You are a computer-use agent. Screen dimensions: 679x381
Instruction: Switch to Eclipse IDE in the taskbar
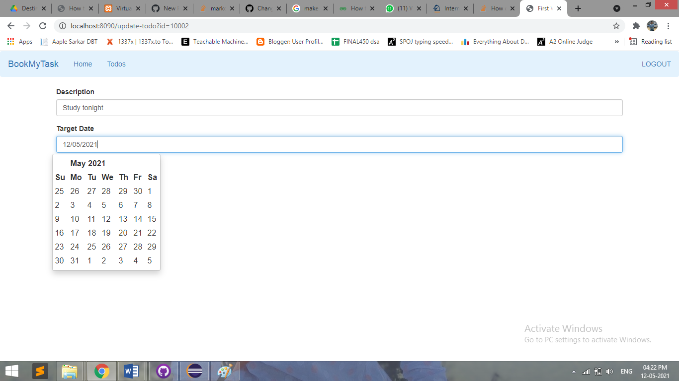point(194,371)
